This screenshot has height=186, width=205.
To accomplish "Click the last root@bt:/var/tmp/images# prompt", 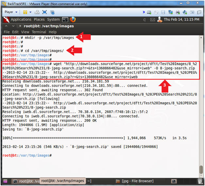I will tap(27, 156).
